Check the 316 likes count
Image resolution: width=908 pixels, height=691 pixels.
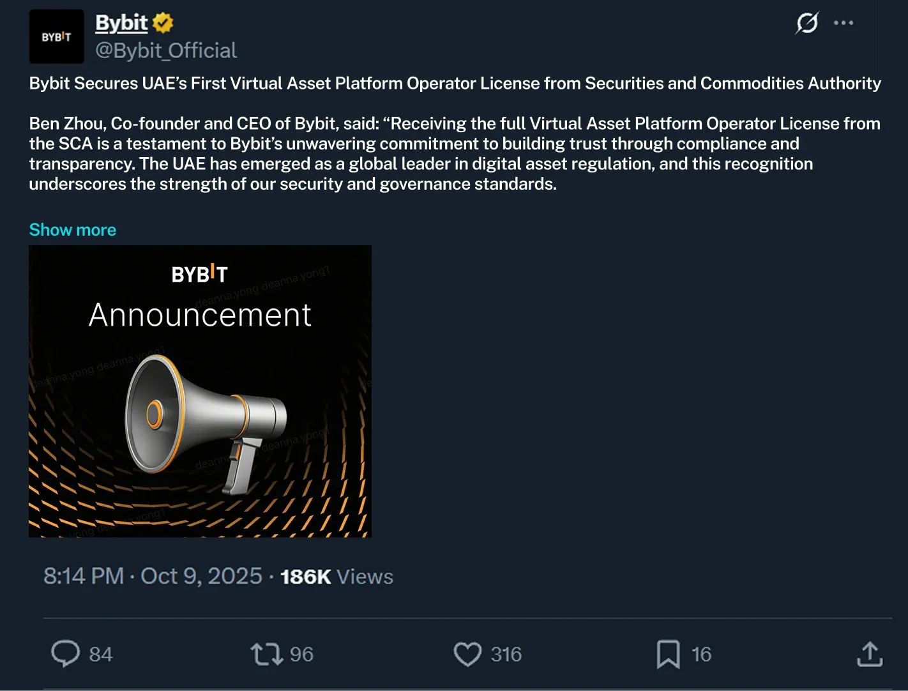506,654
